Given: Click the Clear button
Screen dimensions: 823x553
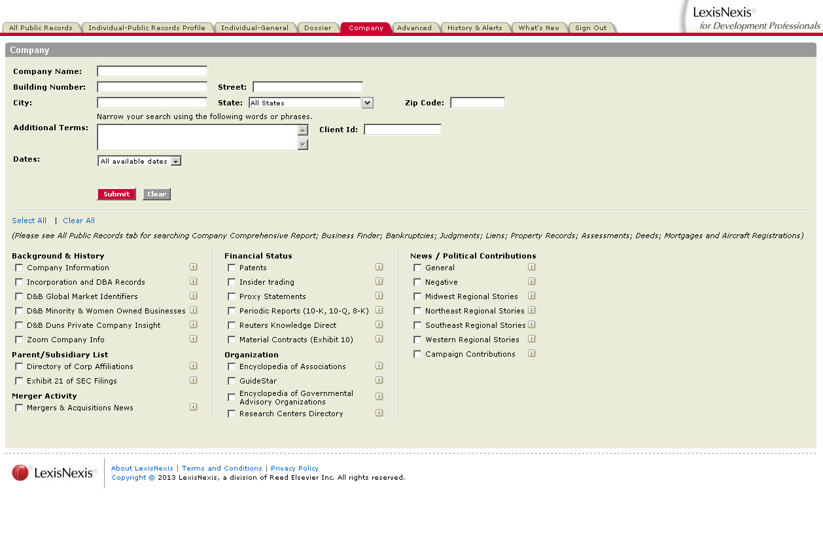Looking at the screenshot, I should 156,194.
